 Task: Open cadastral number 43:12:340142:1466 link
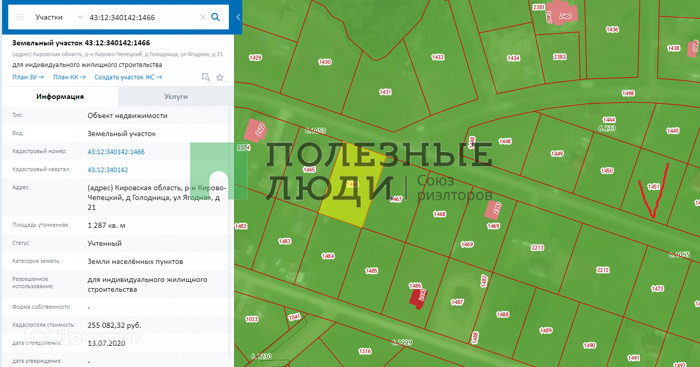pyautogui.click(x=116, y=152)
